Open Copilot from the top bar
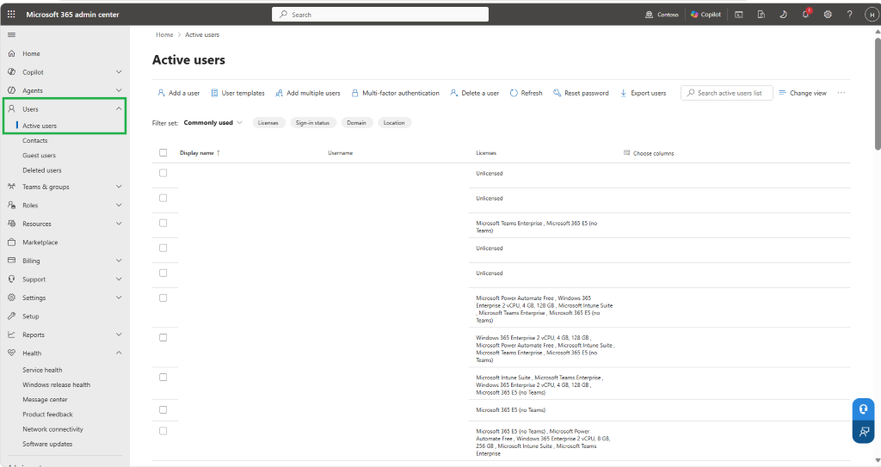Screen dimensions: 881x467 pos(705,15)
